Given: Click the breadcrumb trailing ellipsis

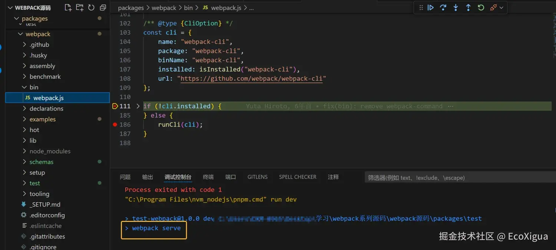Looking at the screenshot, I should [x=251, y=8].
